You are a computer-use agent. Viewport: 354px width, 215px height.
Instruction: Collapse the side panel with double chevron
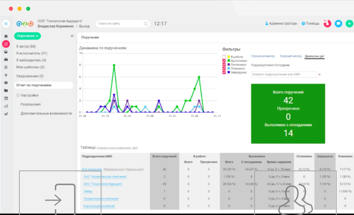click(x=72, y=36)
